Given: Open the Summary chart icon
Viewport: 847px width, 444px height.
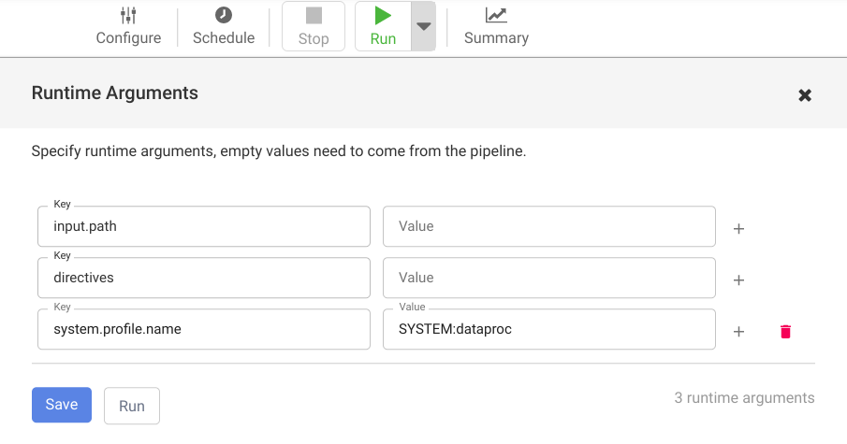Looking at the screenshot, I should tap(496, 15).
